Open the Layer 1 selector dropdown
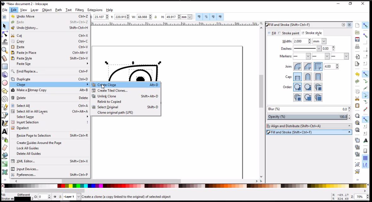 click(x=78, y=197)
